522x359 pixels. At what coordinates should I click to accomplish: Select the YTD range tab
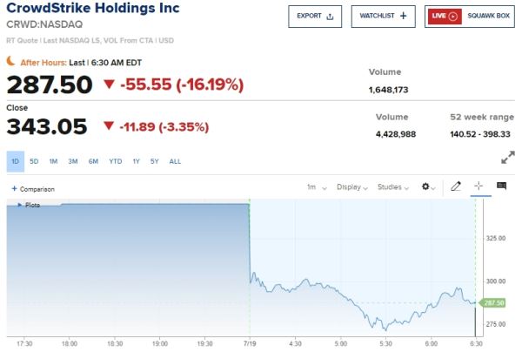click(x=116, y=161)
